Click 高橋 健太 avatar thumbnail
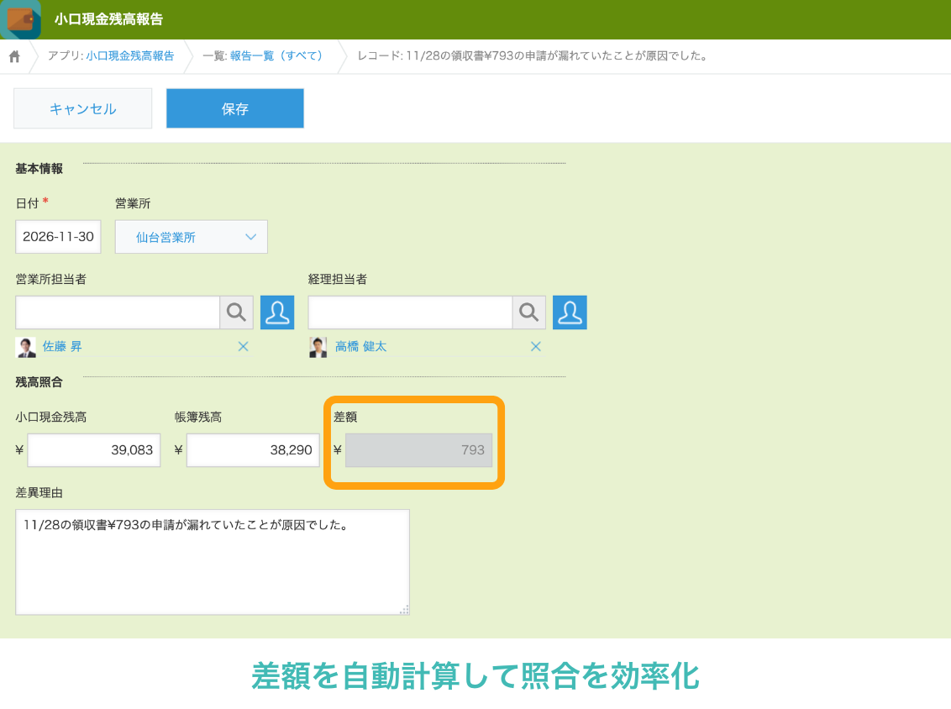This screenshot has width=951, height=709. pos(318,347)
